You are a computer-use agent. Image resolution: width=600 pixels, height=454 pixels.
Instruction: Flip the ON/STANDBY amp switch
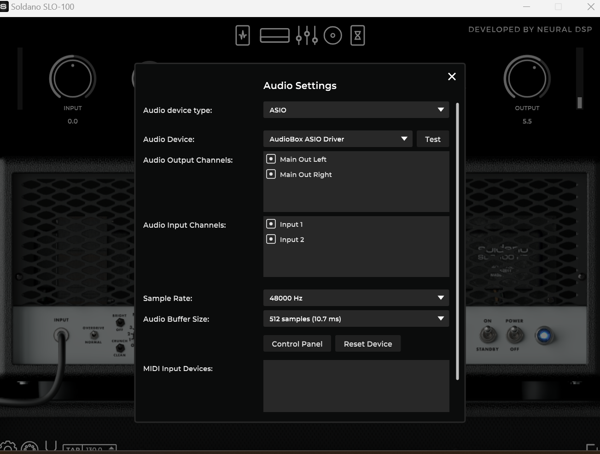coord(488,335)
